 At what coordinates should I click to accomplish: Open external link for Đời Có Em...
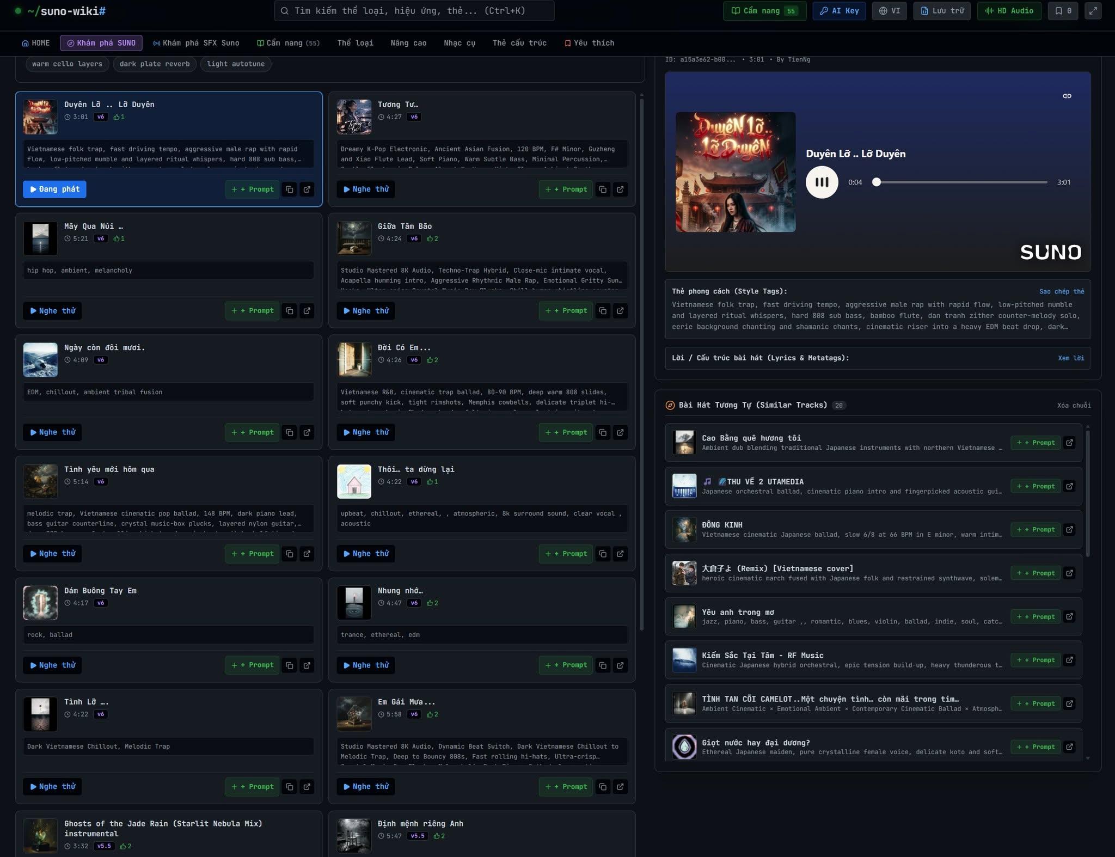[620, 432]
